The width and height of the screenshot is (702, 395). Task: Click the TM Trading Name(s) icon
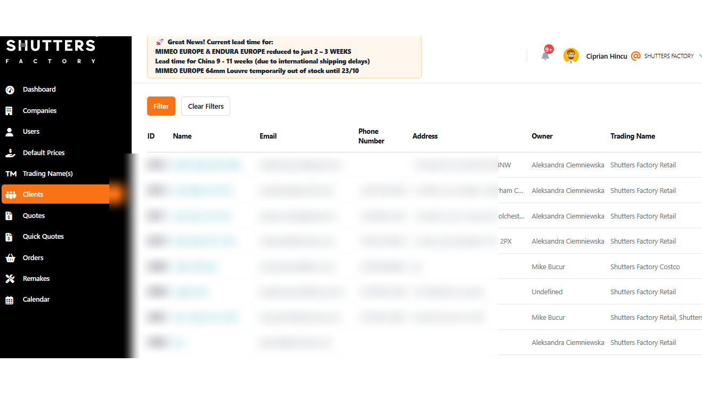pos(11,174)
